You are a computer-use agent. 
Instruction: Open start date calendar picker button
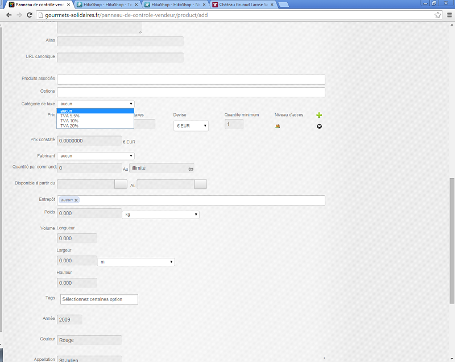(121, 184)
